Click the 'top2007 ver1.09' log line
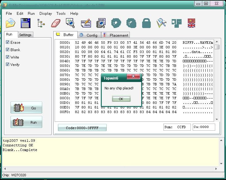 point(19,141)
